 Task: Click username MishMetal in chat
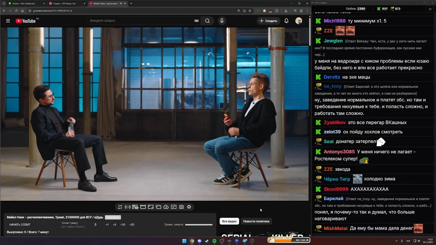[336, 228]
